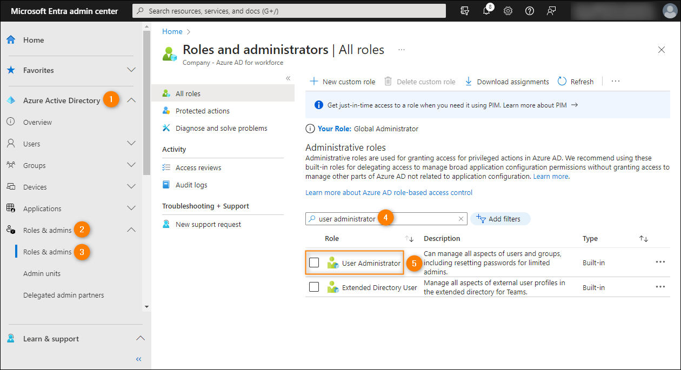Expand the Devices submenu chevron

131,186
